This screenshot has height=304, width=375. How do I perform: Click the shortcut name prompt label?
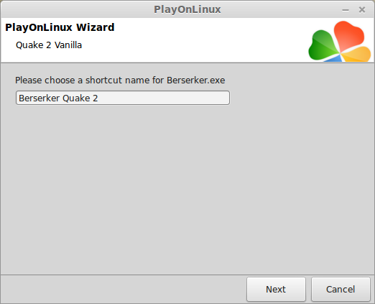[x=120, y=80]
